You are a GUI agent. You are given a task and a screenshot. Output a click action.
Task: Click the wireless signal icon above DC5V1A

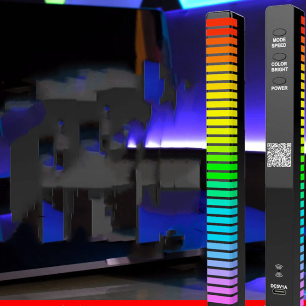pyautogui.click(x=279, y=270)
